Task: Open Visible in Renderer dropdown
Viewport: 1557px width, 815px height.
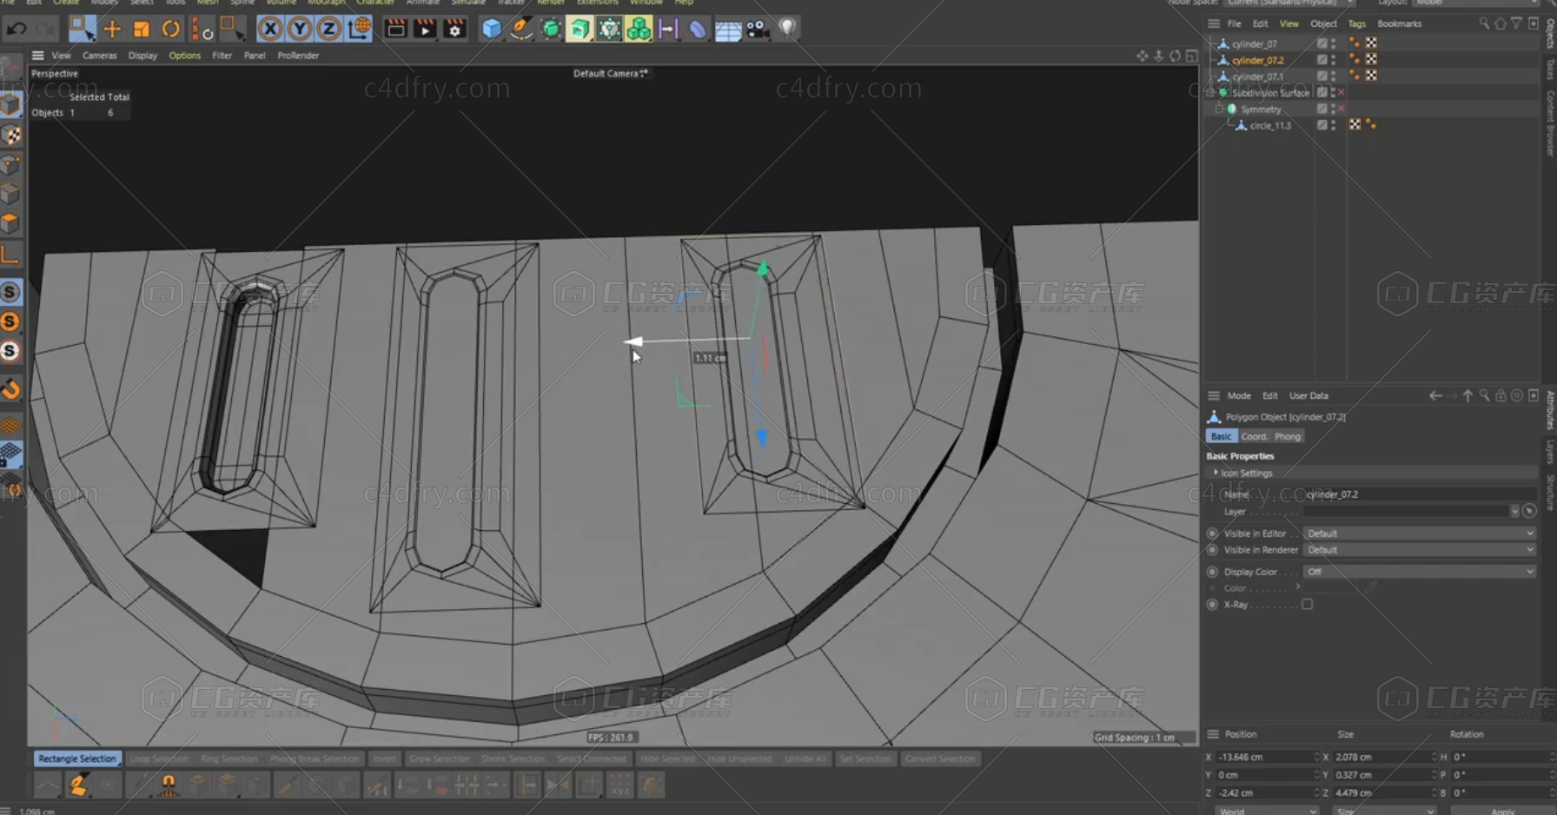Action: point(1420,550)
